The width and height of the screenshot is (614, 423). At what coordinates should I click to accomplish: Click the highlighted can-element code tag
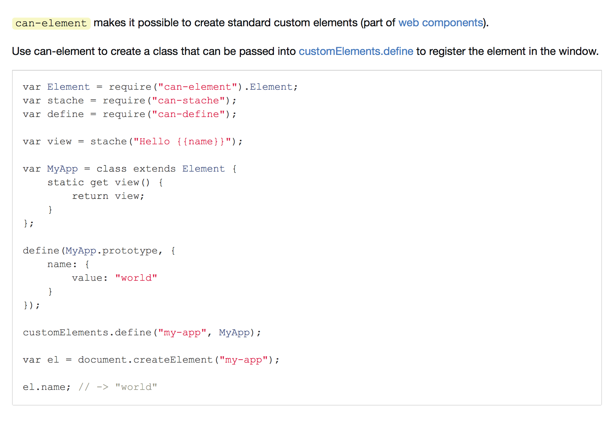(x=51, y=23)
